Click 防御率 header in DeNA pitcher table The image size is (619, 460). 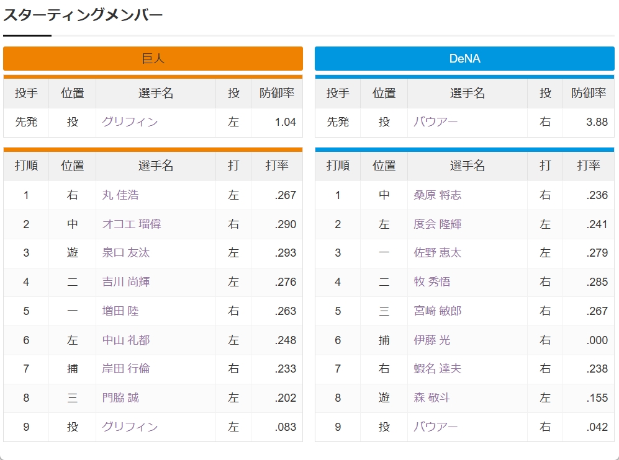(x=589, y=93)
